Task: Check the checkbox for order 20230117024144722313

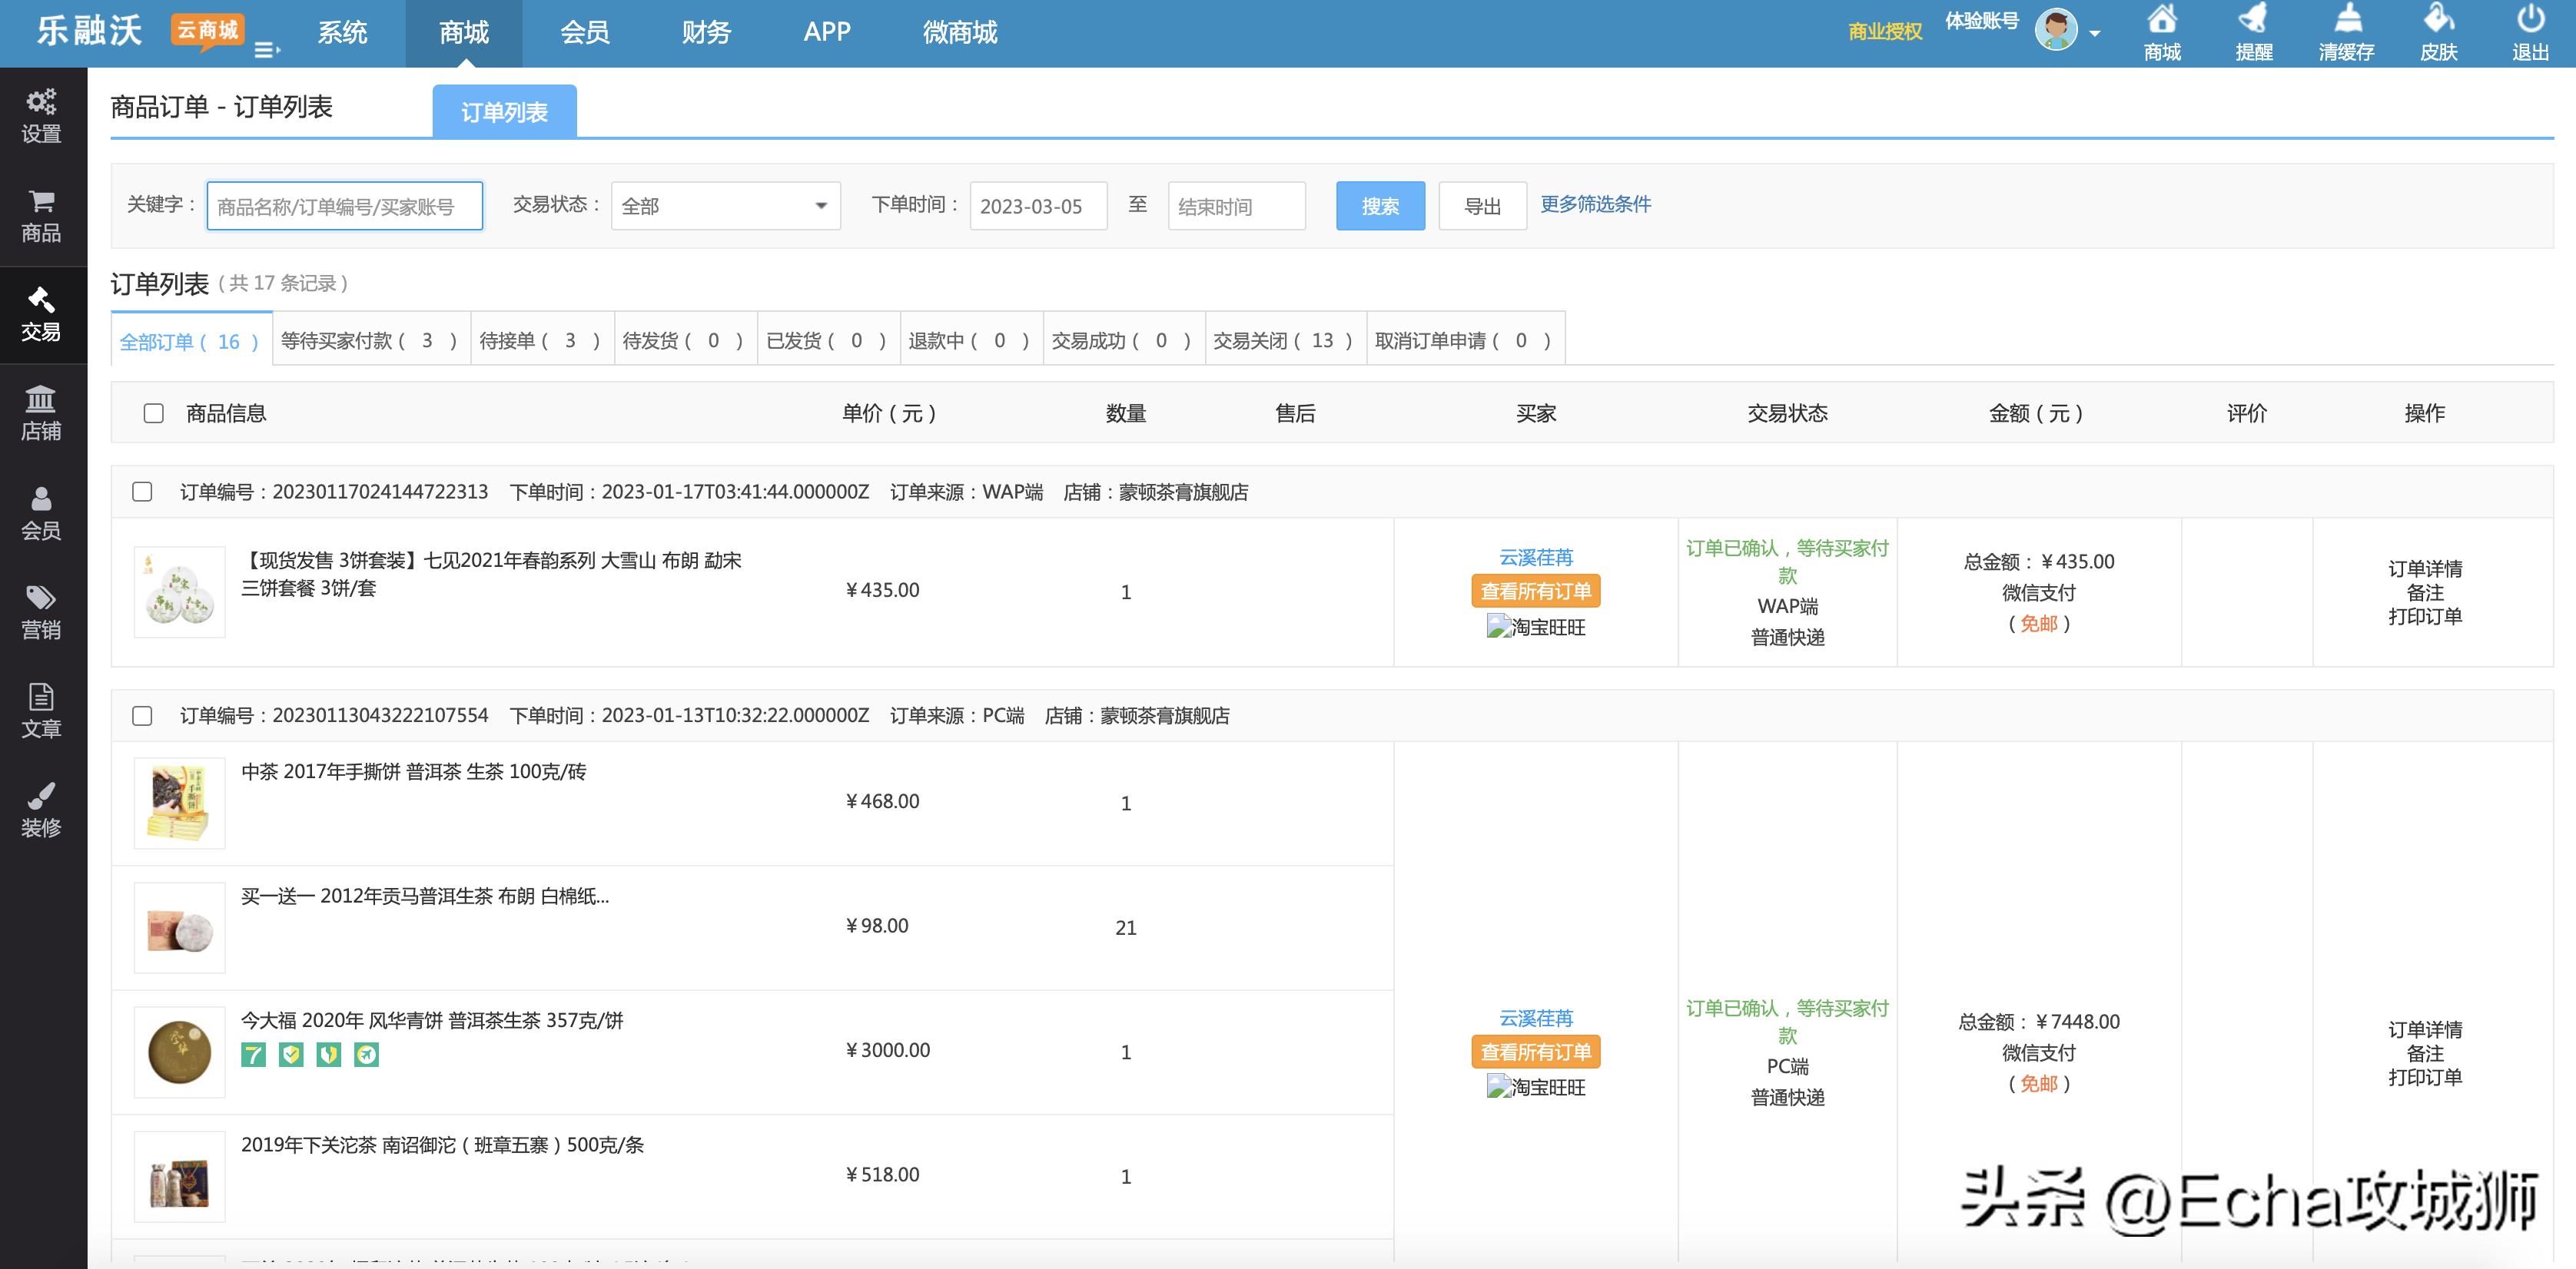Action: (x=143, y=492)
